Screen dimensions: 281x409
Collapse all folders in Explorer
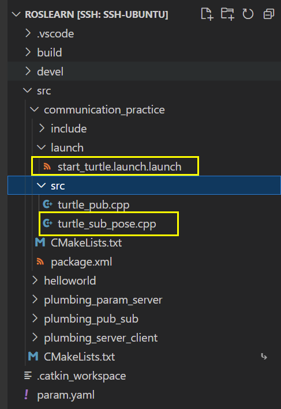[269, 14]
